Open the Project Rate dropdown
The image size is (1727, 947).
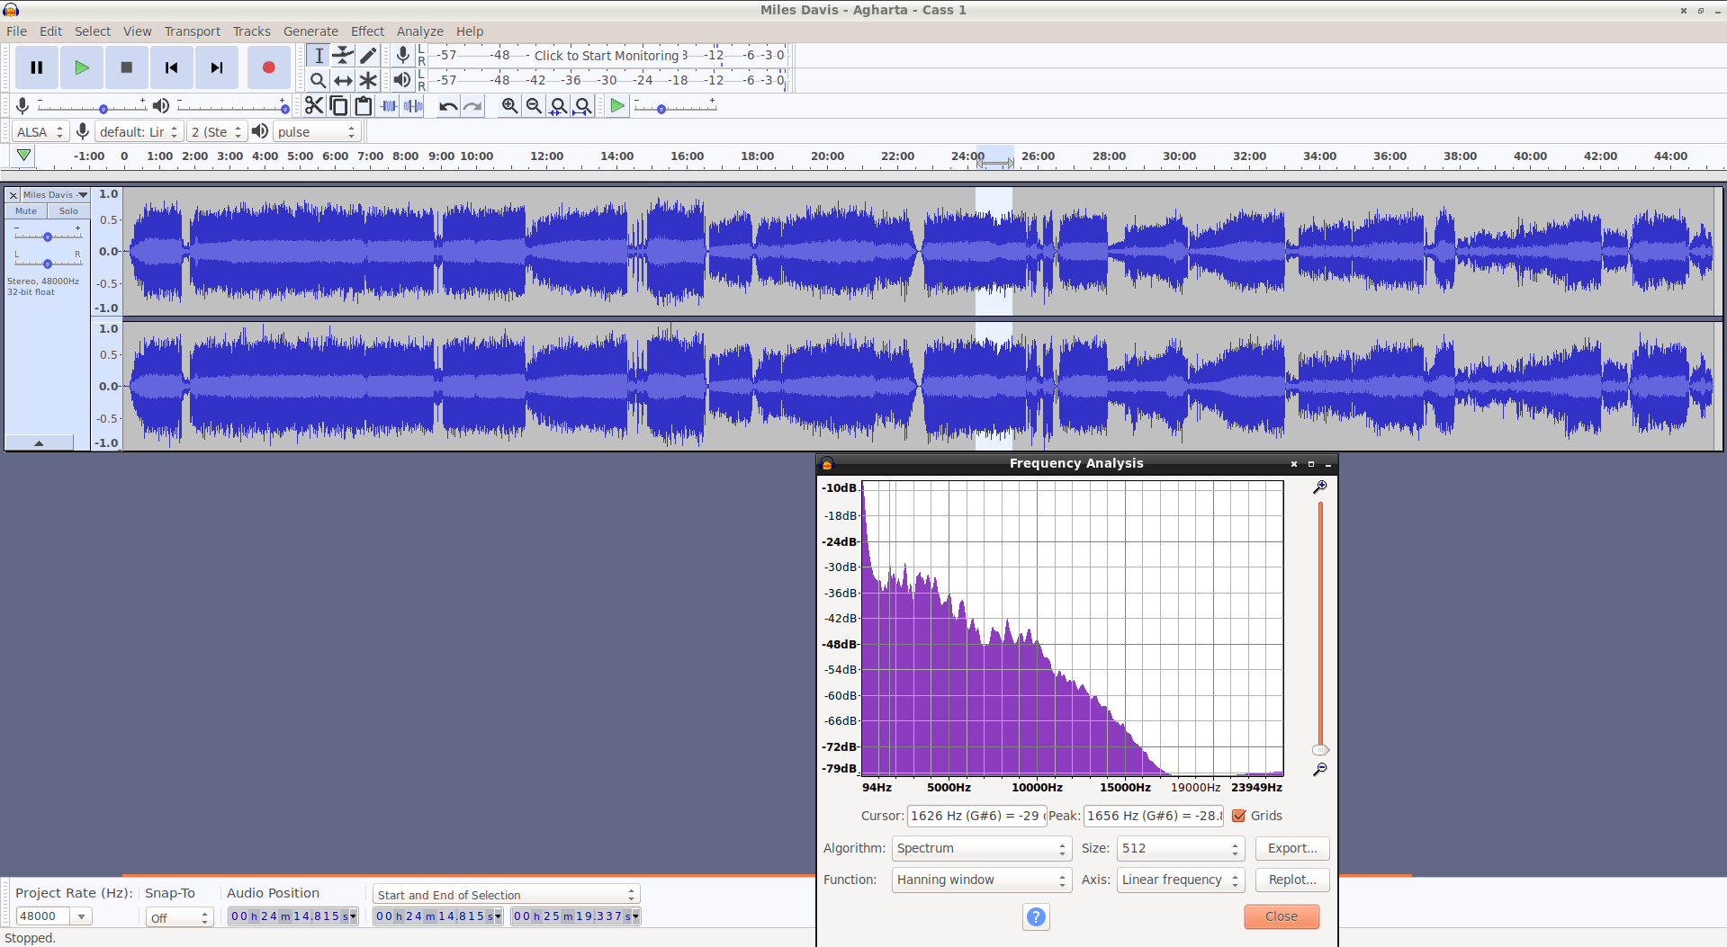(81, 916)
